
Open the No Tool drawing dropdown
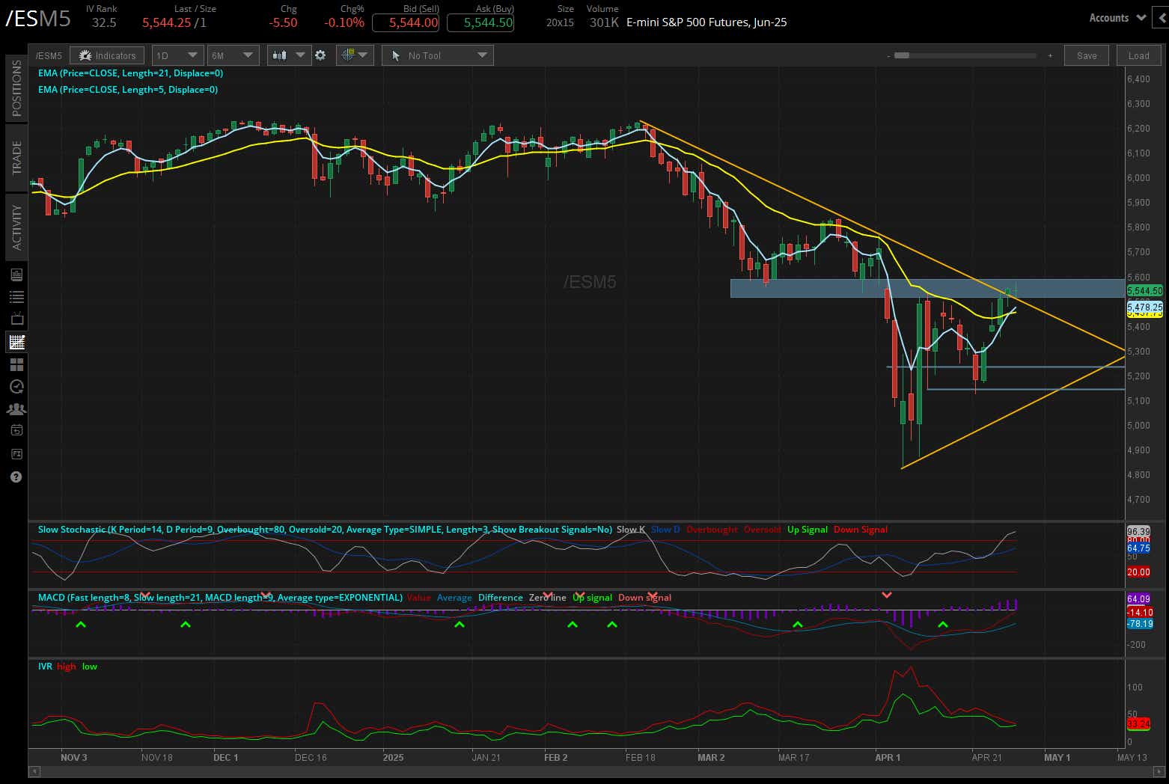point(438,55)
